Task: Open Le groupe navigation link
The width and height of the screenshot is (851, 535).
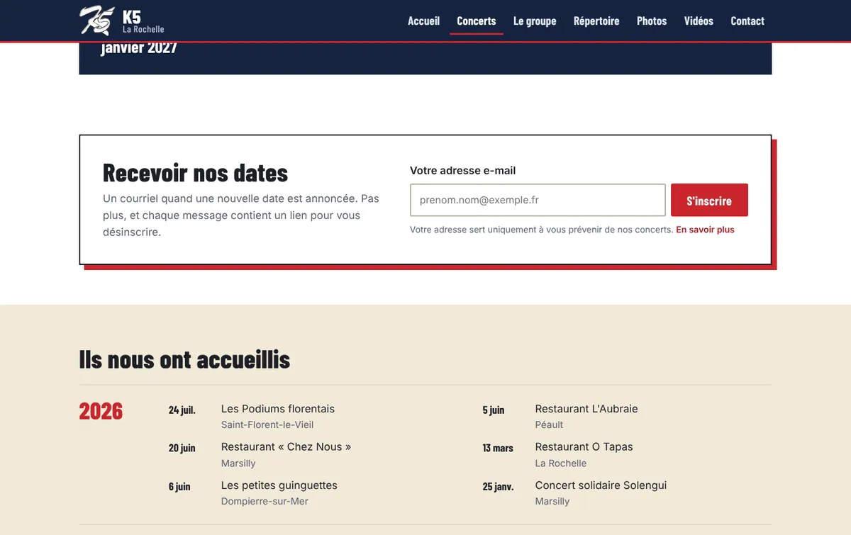Action: click(535, 21)
